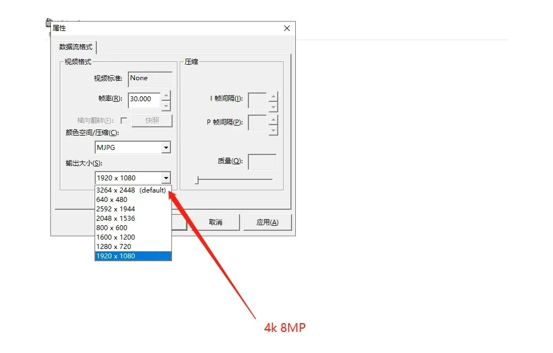Click the 帧率 30.000 input field
553x353 pixels.
tap(144, 100)
